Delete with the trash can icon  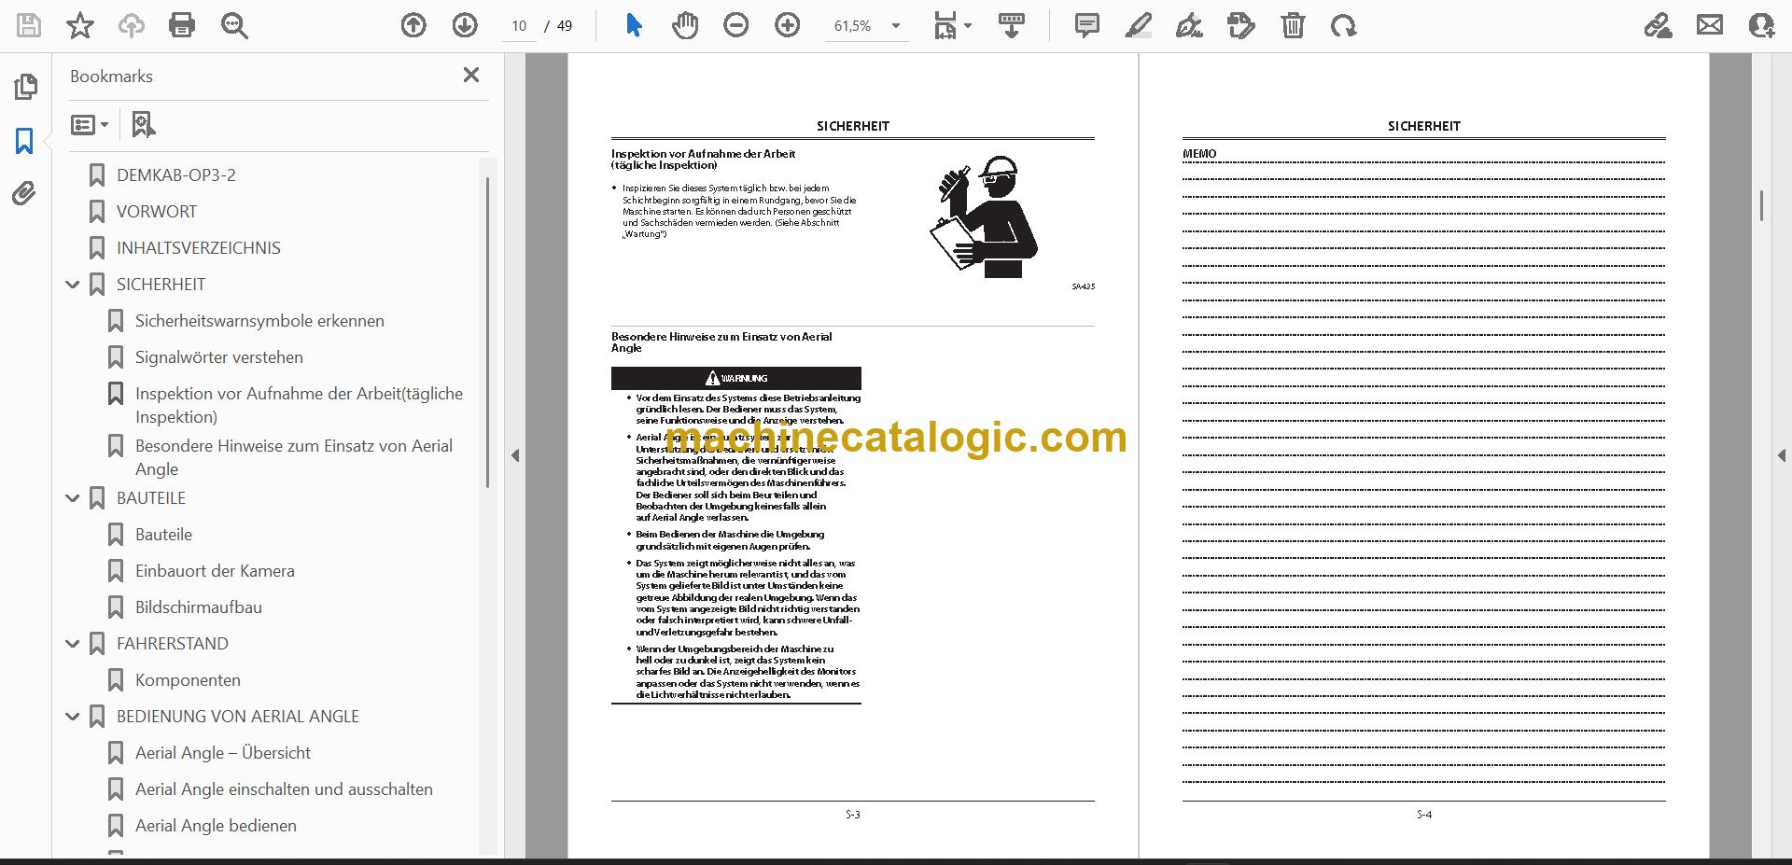(1293, 26)
